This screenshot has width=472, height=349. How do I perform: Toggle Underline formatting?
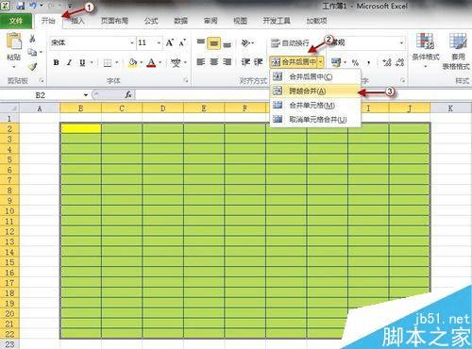pos(82,62)
